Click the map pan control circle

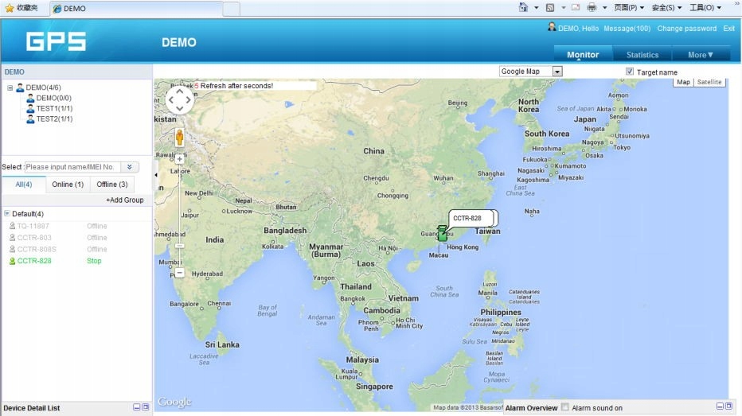click(180, 100)
